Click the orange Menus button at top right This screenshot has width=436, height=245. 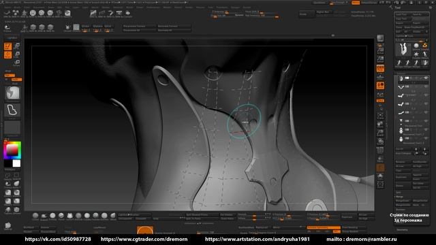pyautogui.click(x=356, y=3)
